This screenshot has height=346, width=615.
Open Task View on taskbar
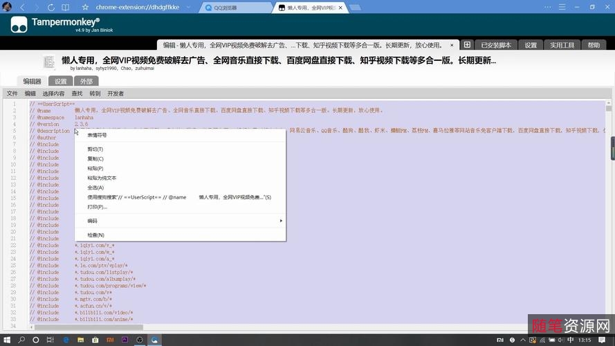[50, 340]
